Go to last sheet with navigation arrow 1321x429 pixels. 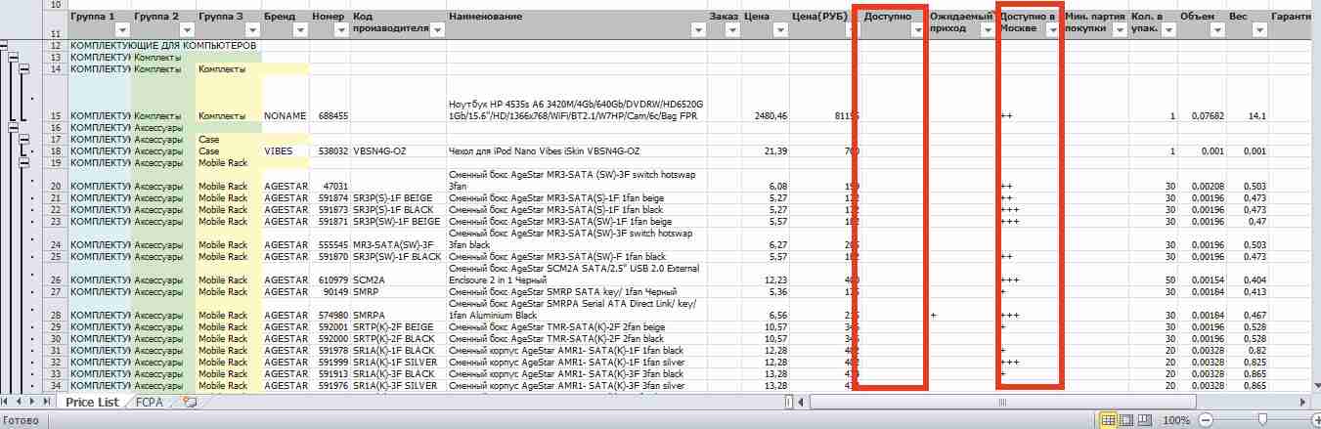pyautogui.click(x=48, y=402)
